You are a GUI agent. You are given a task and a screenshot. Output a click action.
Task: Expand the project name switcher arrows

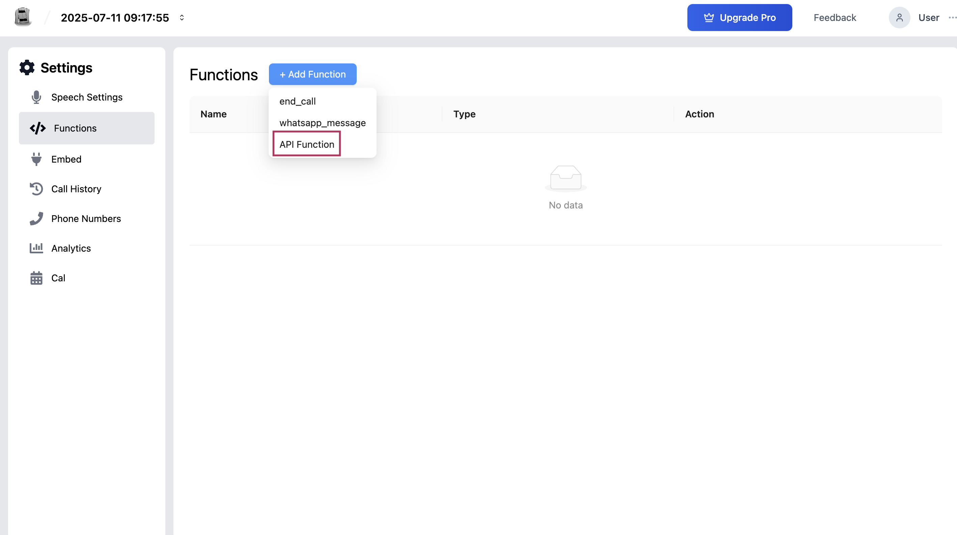pyautogui.click(x=182, y=18)
